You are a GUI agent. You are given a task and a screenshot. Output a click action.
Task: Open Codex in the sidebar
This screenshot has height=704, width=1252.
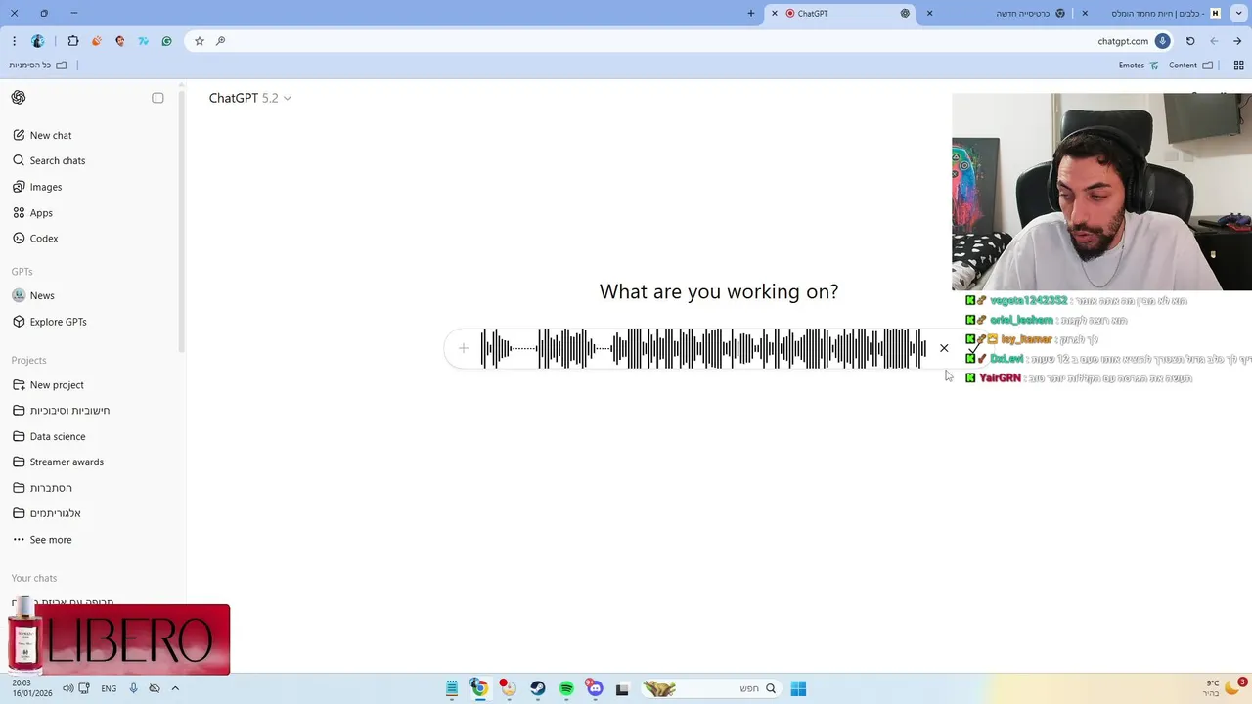click(x=35, y=239)
